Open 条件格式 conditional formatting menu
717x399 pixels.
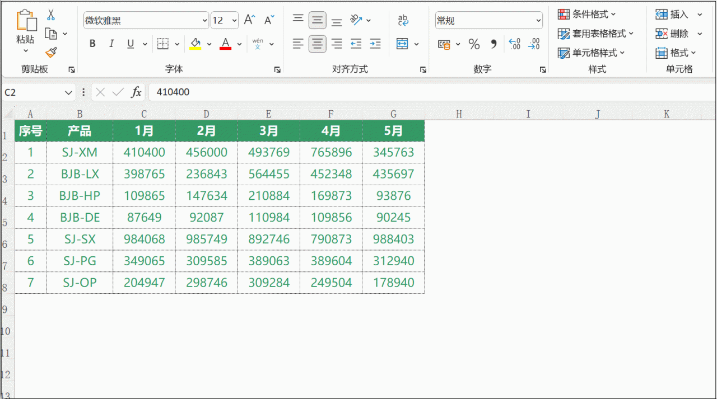click(586, 15)
